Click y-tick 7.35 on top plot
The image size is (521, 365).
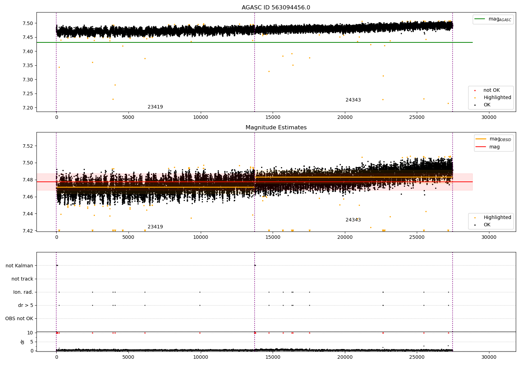click(28, 66)
